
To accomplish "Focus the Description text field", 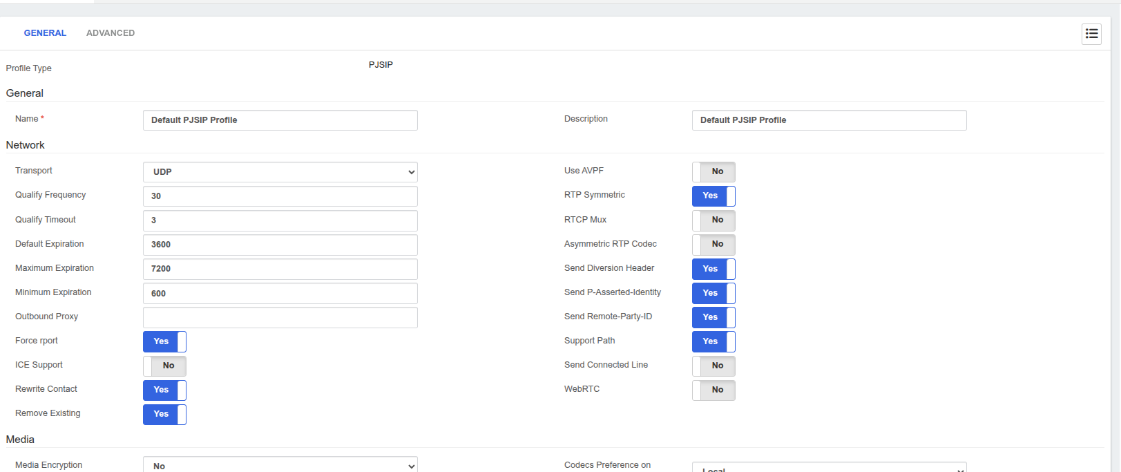I will 829,120.
